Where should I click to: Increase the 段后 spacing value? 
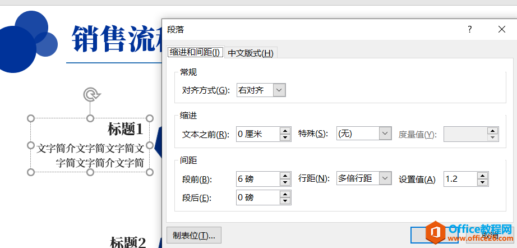click(285, 194)
